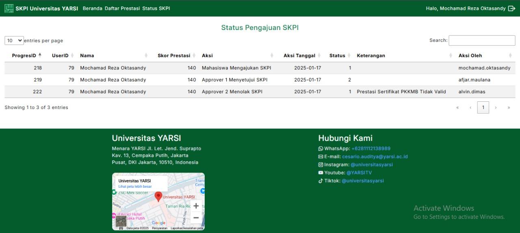Screen dimensions: 520x233
Task: Click the row with ProgresID 218
Action: tap(260, 68)
